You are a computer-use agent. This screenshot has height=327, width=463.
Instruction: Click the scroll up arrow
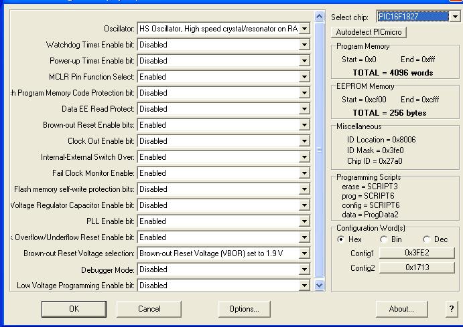pyautogui.click(x=319, y=17)
